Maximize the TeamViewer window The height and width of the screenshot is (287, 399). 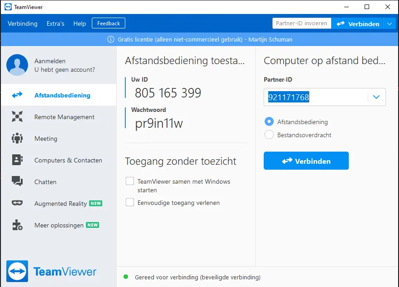[x=367, y=7]
